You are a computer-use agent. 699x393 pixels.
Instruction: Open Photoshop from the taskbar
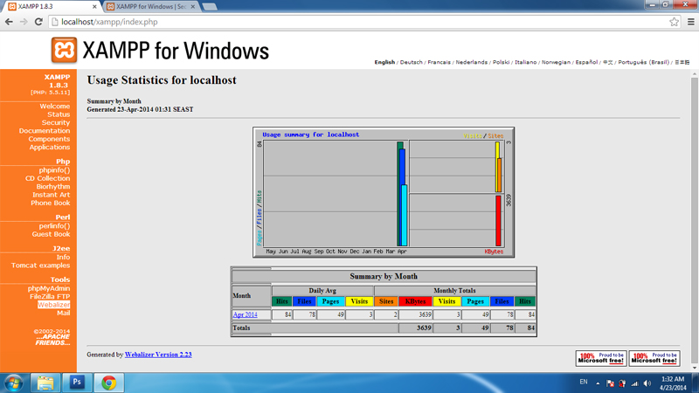point(77,383)
